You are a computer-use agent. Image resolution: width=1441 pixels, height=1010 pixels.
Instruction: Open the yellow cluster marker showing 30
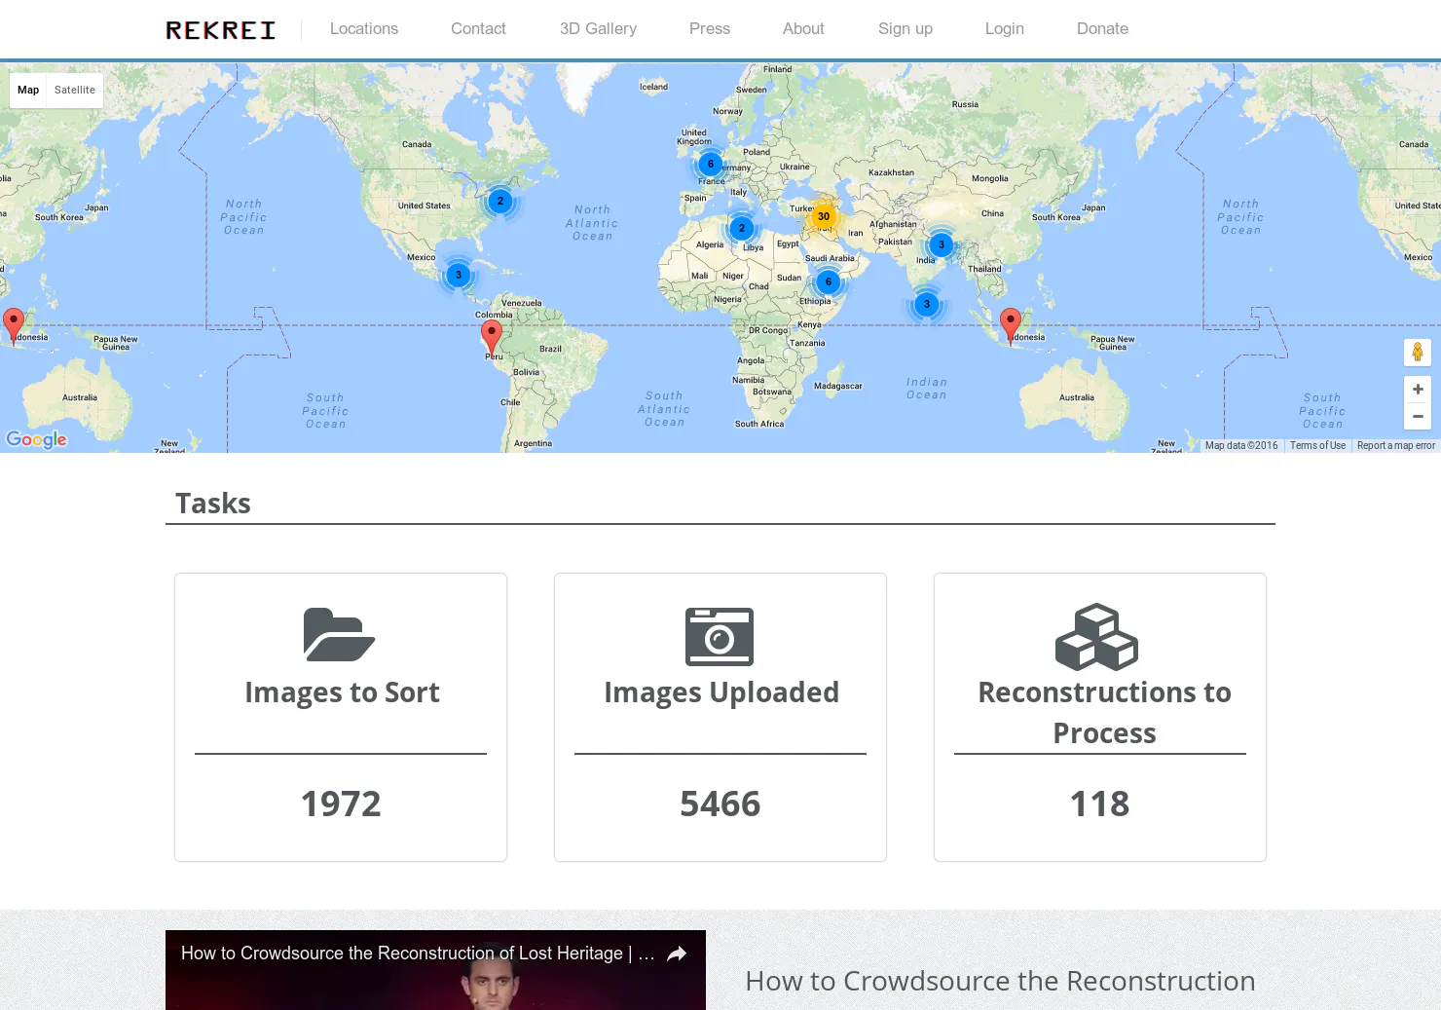point(824,216)
